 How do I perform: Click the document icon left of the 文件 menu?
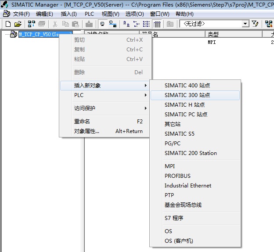pos(7,14)
